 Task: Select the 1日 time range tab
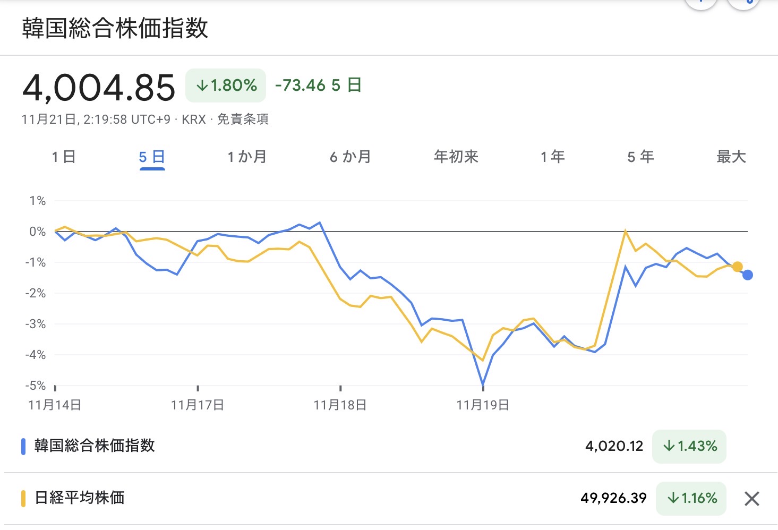point(64,157)
